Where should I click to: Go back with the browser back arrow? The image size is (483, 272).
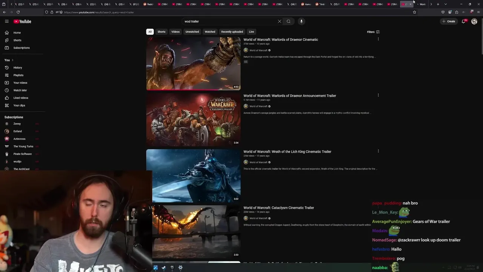tap(5, 12)
